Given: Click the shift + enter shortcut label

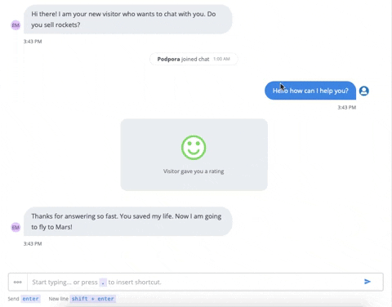Looking at the screenshot, I should point(92,299).
